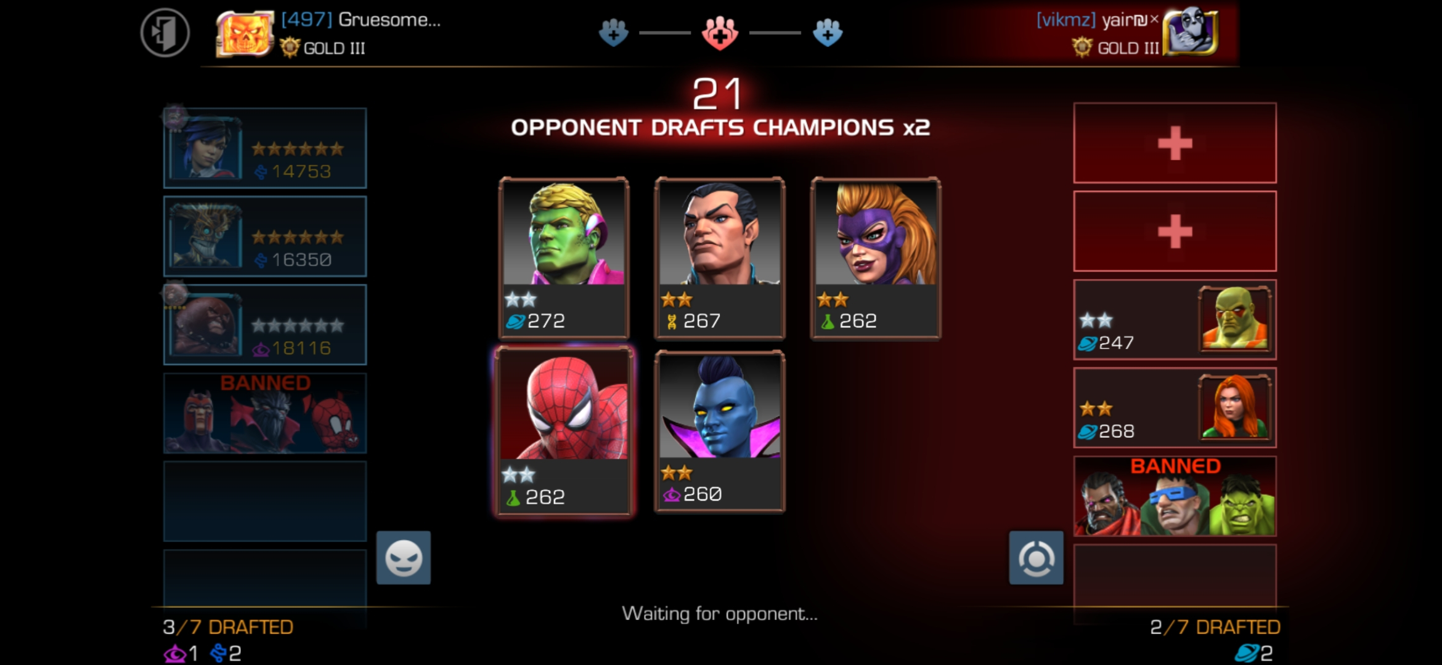Viewport: 1442px width, 665px height.
Task: Tap the right blue round indicator
Action: click(x=828, y=33)
